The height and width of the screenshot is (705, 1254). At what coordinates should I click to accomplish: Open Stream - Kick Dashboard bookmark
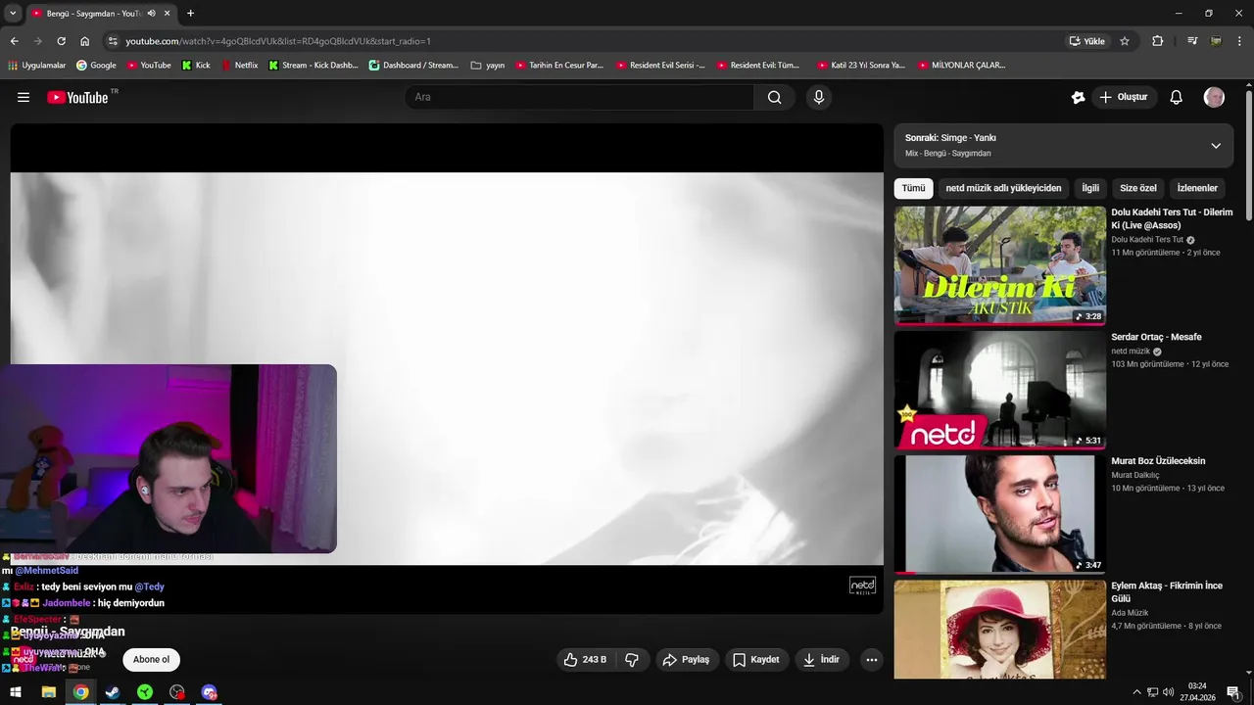point(313,65)
